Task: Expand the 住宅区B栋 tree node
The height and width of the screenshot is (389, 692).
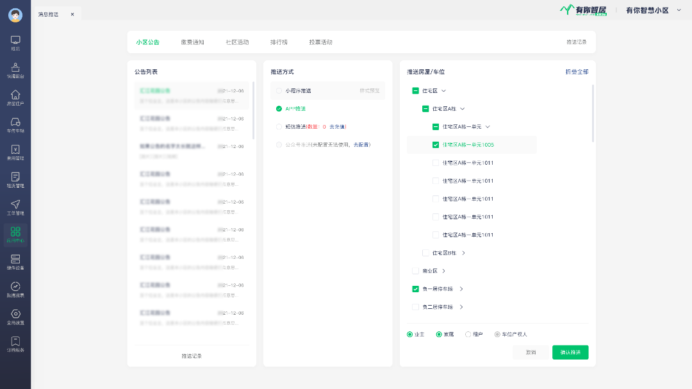Action: click(463, 253)
